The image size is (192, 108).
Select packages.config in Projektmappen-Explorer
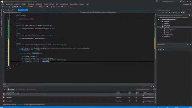[x=168, y=35]
